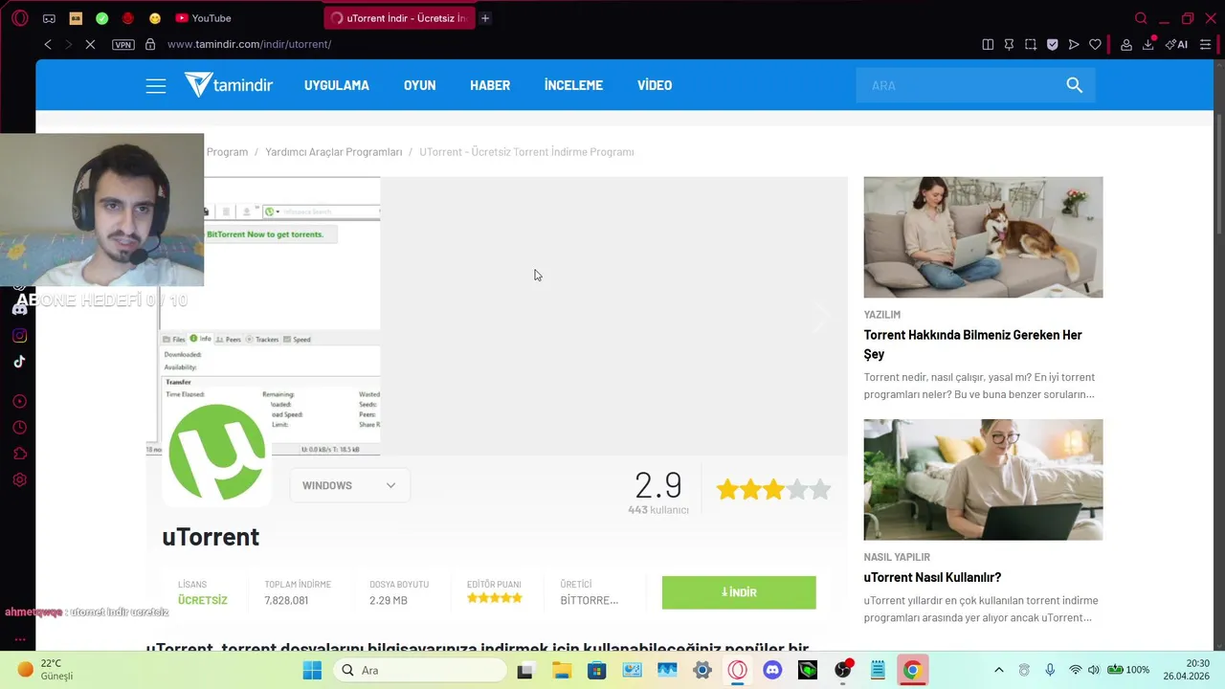Image resolution: width=1225 pixels, height=689 pixels.
Task: Open pinboards pin icon
Action: 1009,44
